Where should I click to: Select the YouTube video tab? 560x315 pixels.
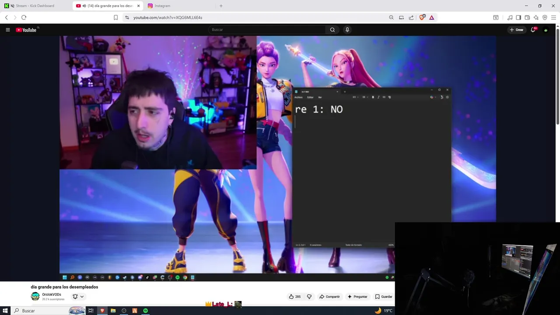(107, 6)
